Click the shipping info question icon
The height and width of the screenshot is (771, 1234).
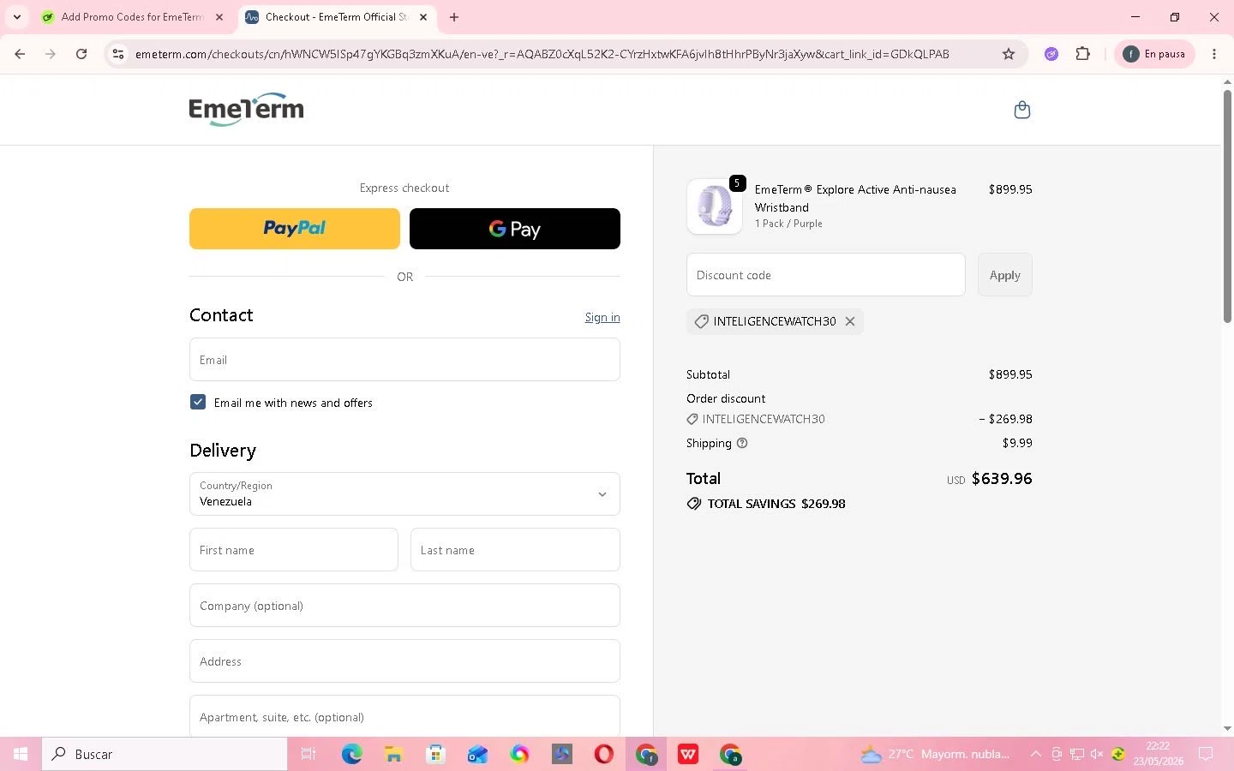point(742,443)
